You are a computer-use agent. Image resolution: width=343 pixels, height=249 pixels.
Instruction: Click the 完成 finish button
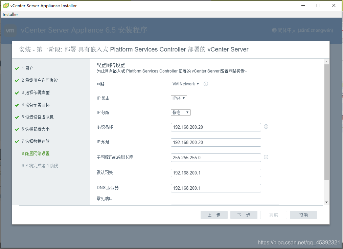[273, 215]
